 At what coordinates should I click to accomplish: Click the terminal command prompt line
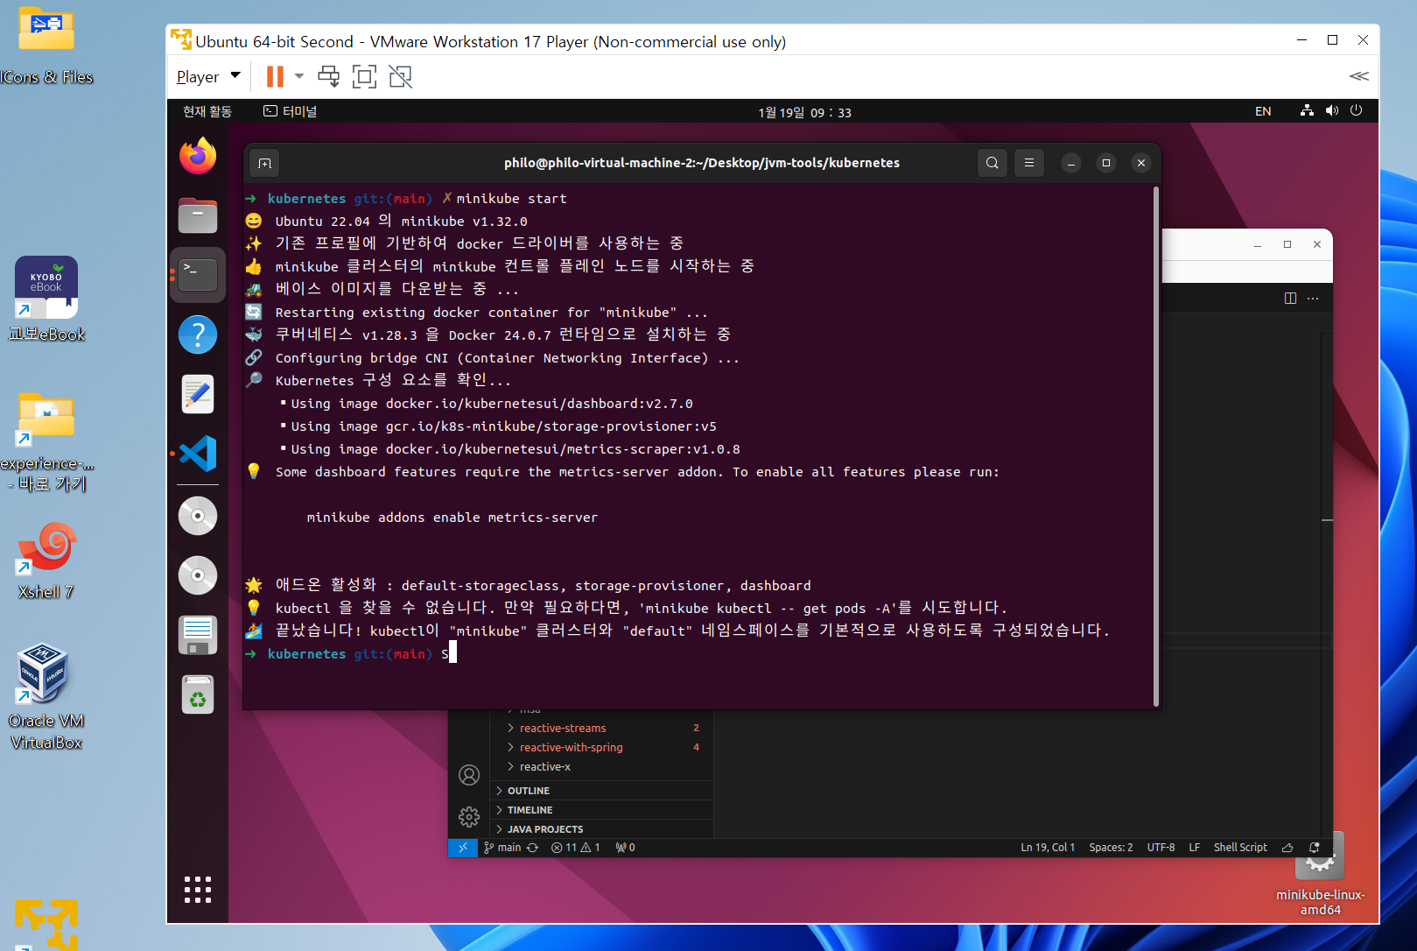click(700, 654)
